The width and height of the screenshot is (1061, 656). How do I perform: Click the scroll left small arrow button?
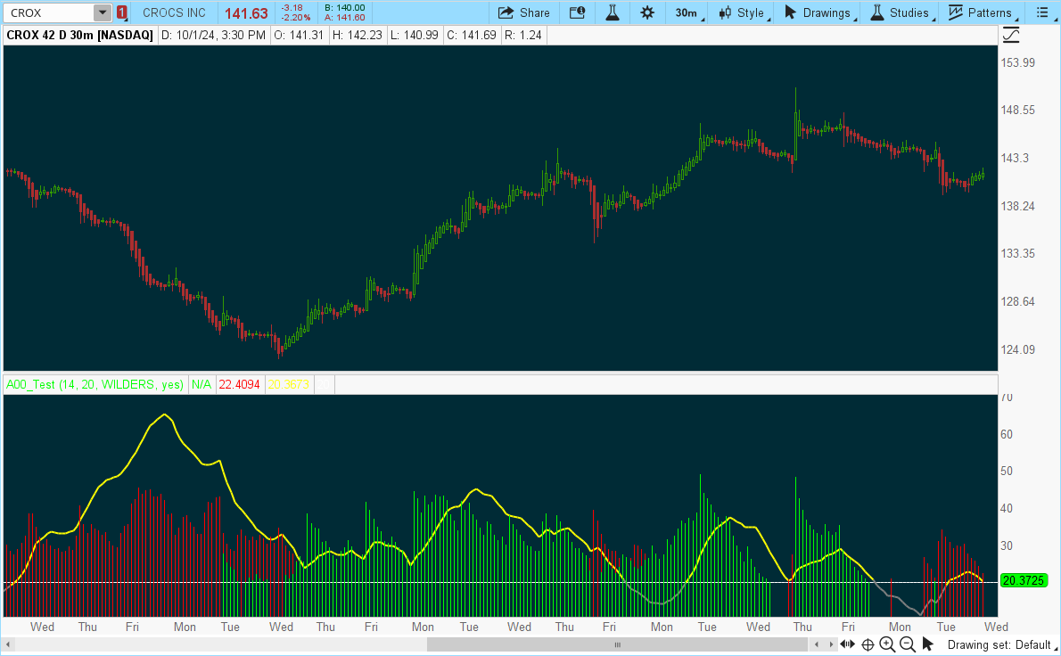[818, 644]
